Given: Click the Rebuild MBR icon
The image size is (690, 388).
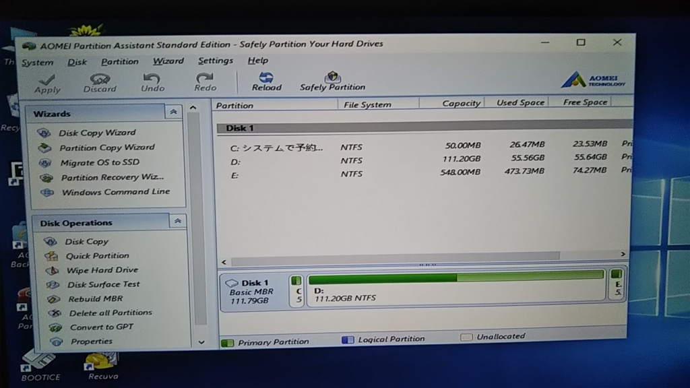Looking at the screenshot, I should (x=54, y=299).
